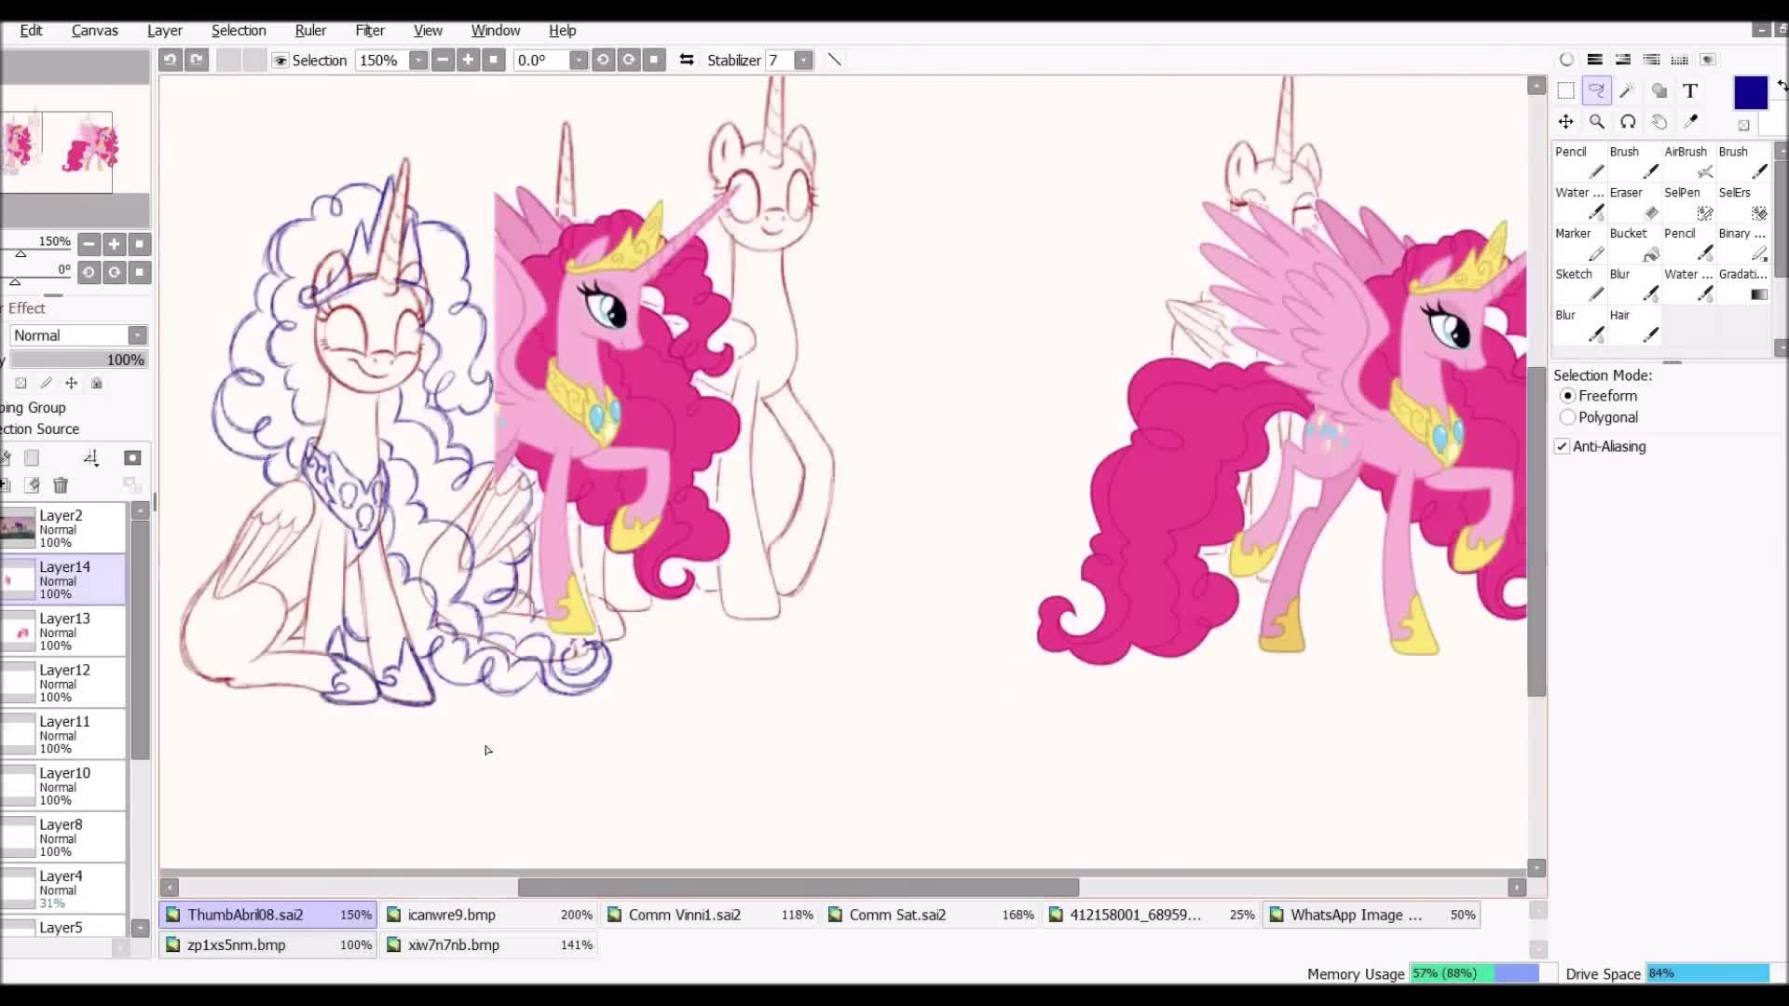Select Layer13 in the layers list
Viewport: 1789px width, 1006px height.
[63, 632]
